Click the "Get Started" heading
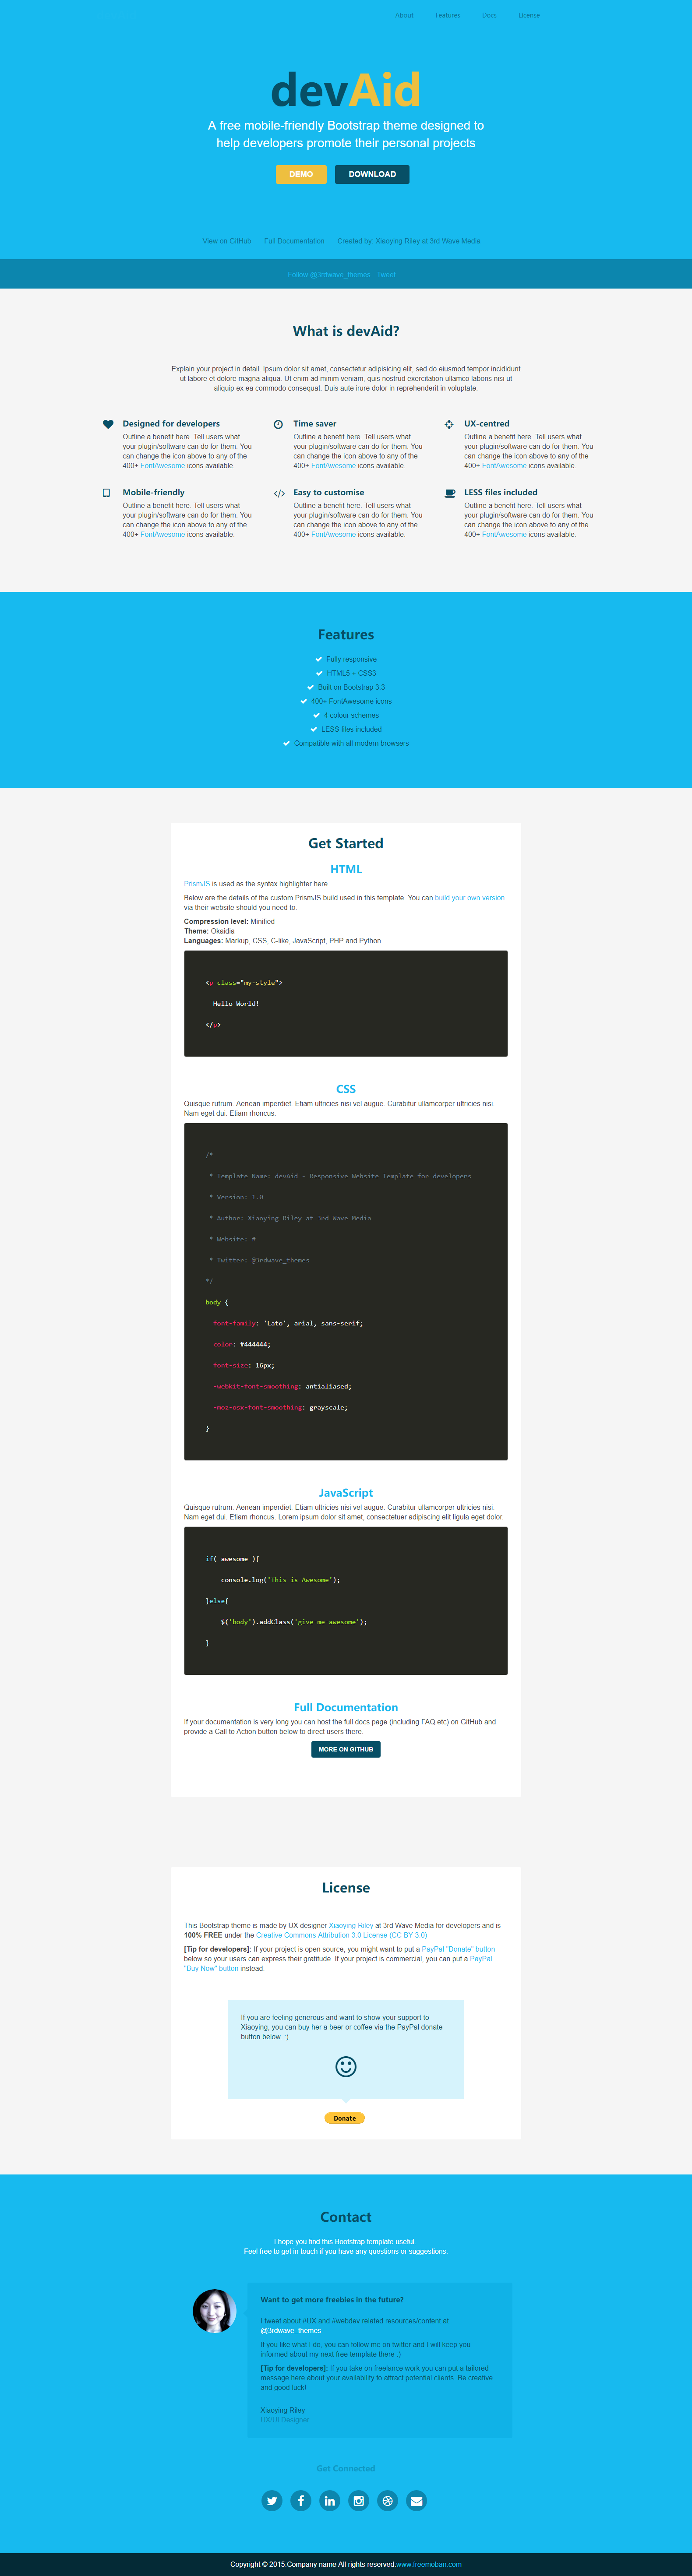Image resolution: width=692 pixels, height=2576 pixels. click(346, 843)
